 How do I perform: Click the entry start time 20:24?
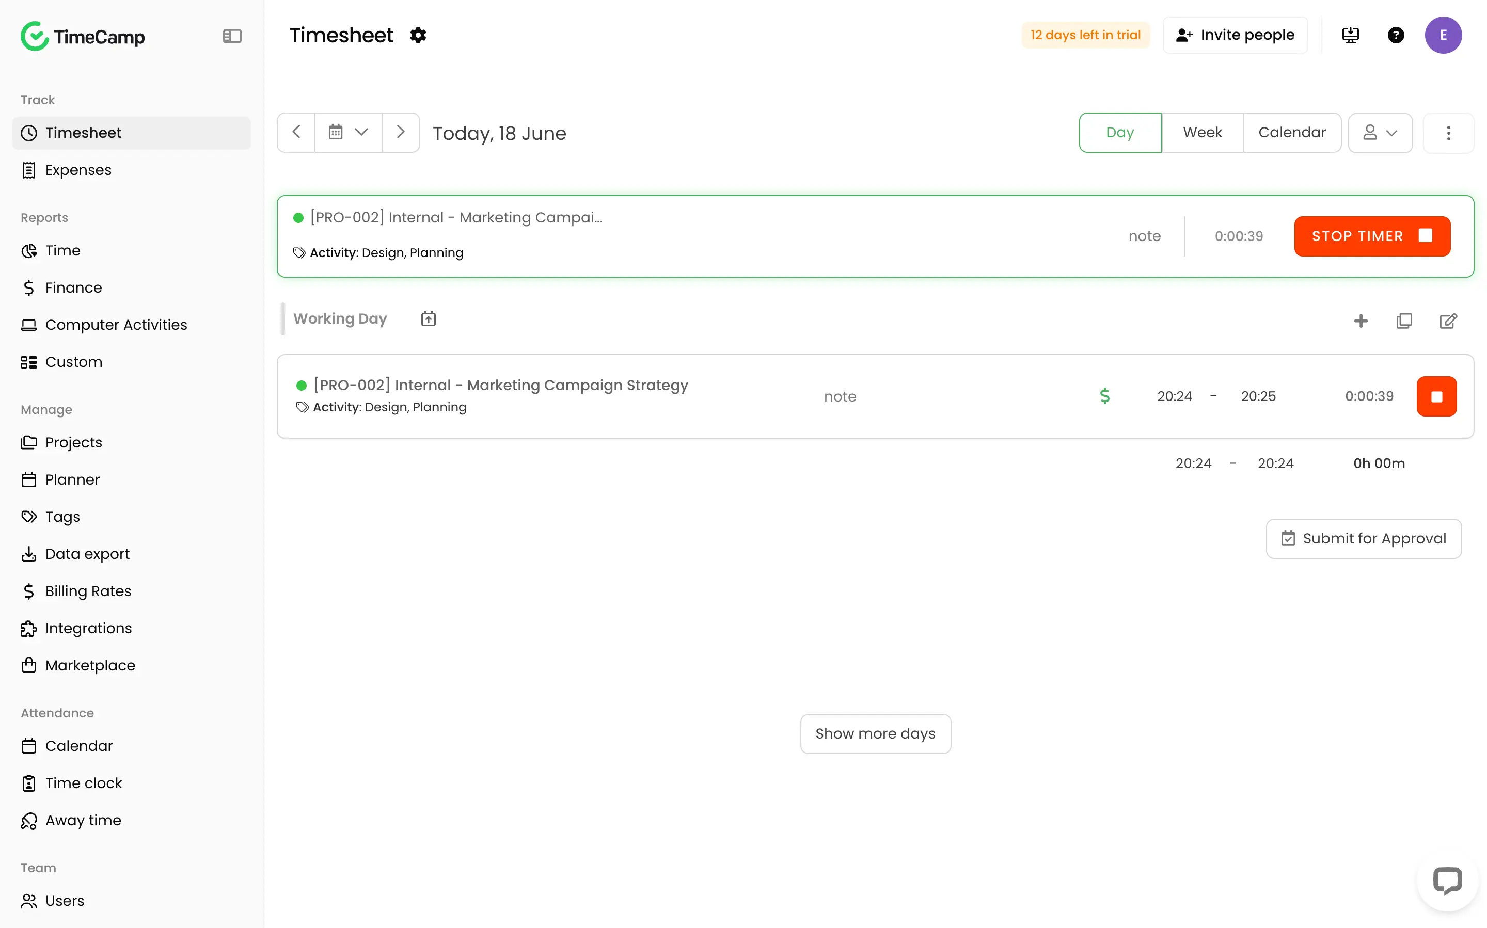click(1174, 396)
